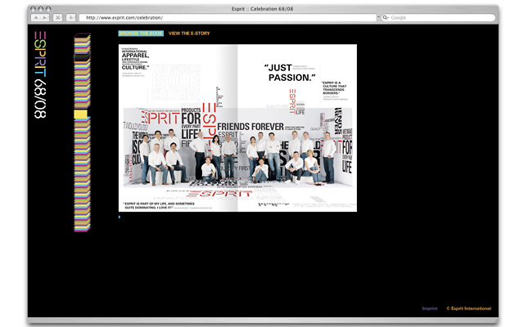Screen dimensions: 524x327
Task: Click the plus add-bookmark toolbar button
Action: coord(70,18)
